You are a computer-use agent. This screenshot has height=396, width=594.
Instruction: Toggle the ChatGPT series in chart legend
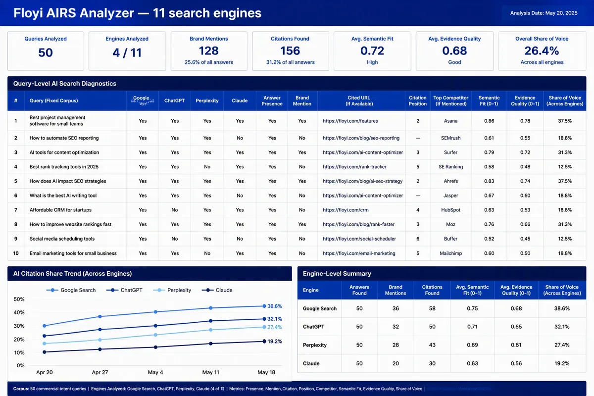tap(124, 290)
